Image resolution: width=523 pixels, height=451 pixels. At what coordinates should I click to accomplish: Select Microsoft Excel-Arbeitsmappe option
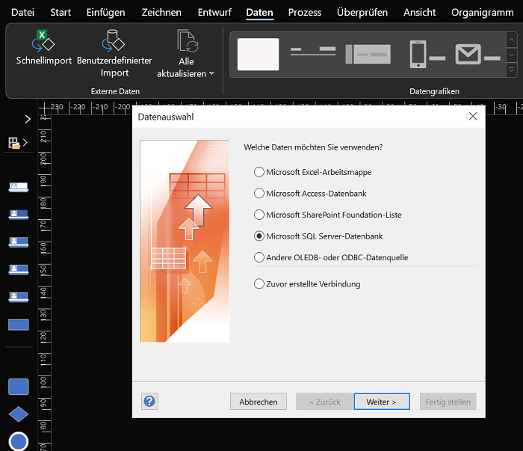tap(312, 172)
